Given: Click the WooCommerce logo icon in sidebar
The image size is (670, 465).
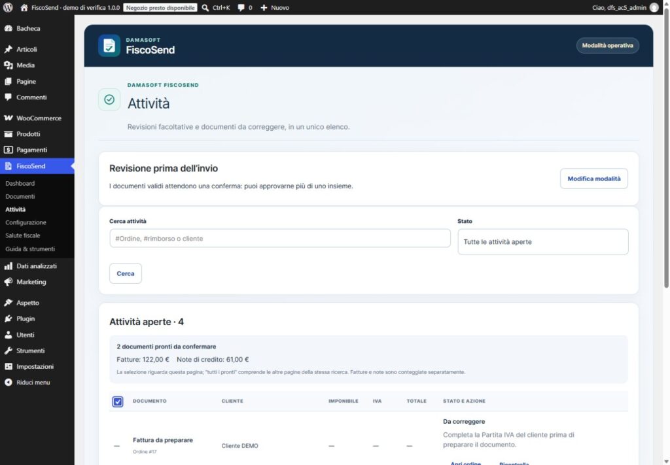Looking at the screenshot, I should [x=8, y=118].
